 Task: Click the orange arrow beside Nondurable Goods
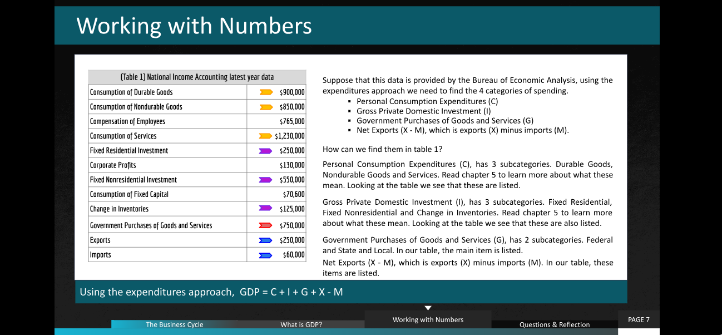[266, 107]
